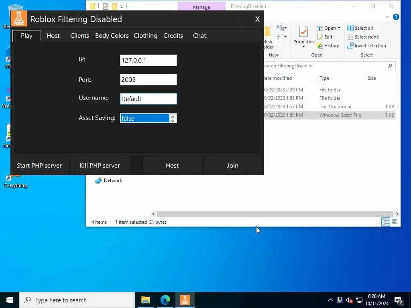Show hidden tray icons with the chevron
The width and height of the screenshot is (411, 308).
point(330,300)
